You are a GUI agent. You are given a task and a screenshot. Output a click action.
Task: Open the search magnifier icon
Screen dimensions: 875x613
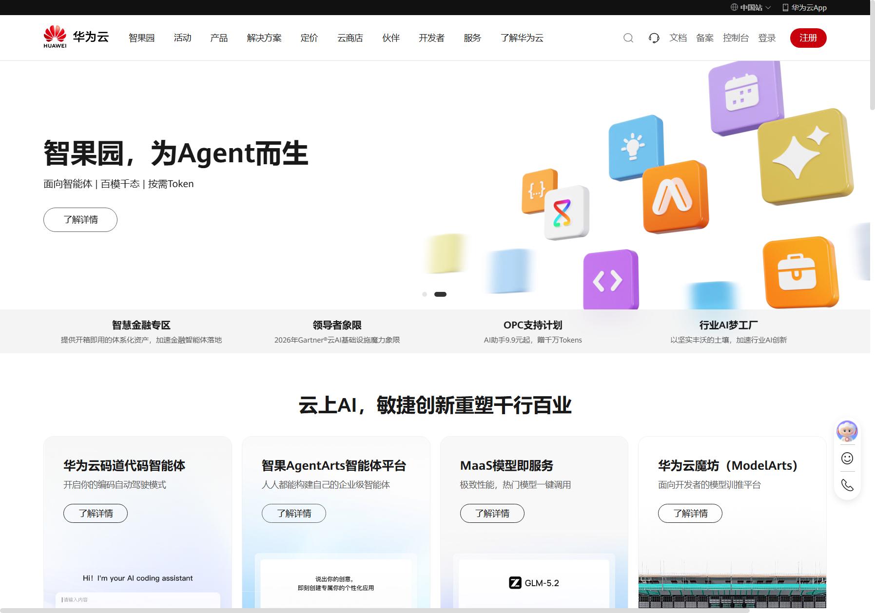[x=628, y=38]
